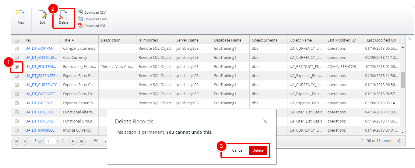
Task: Sort by the Key column header
Action: (42, 40)
